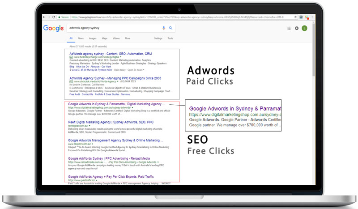The width and height of the screenshot is (358, 209).
Task: Open the Google notifications icon
Action: tap(296, 28)
